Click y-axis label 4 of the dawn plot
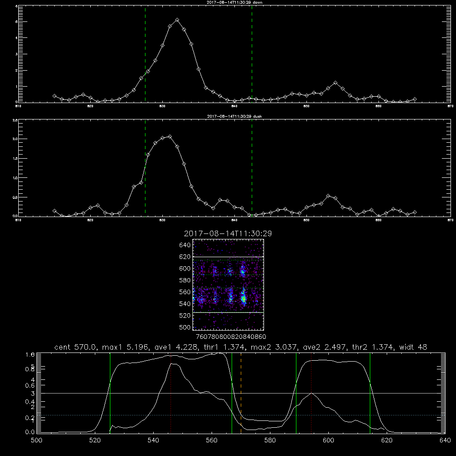 16,38
